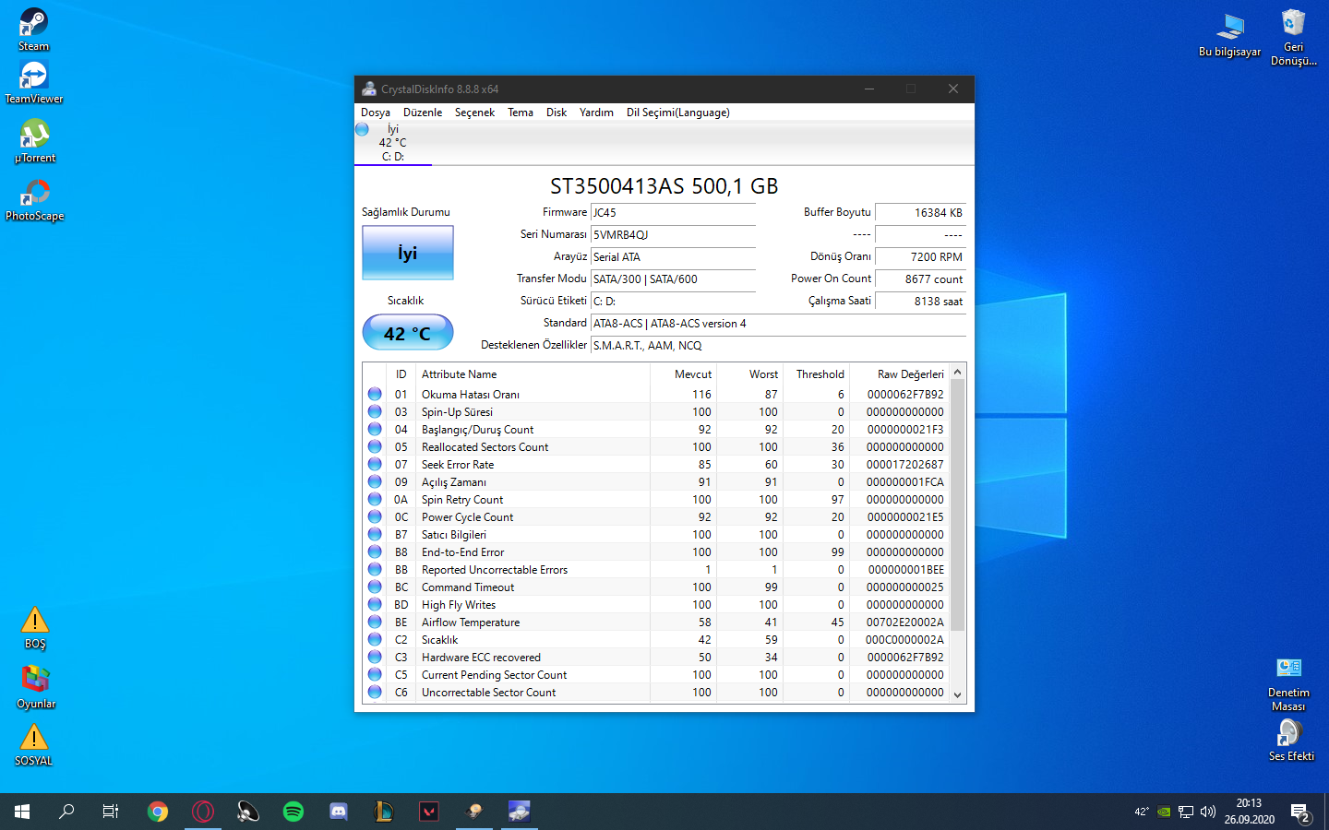Viewport: 1329px width, 830px height.
Task: Select the C: D: disk tab
Action: tap(393, 143)
